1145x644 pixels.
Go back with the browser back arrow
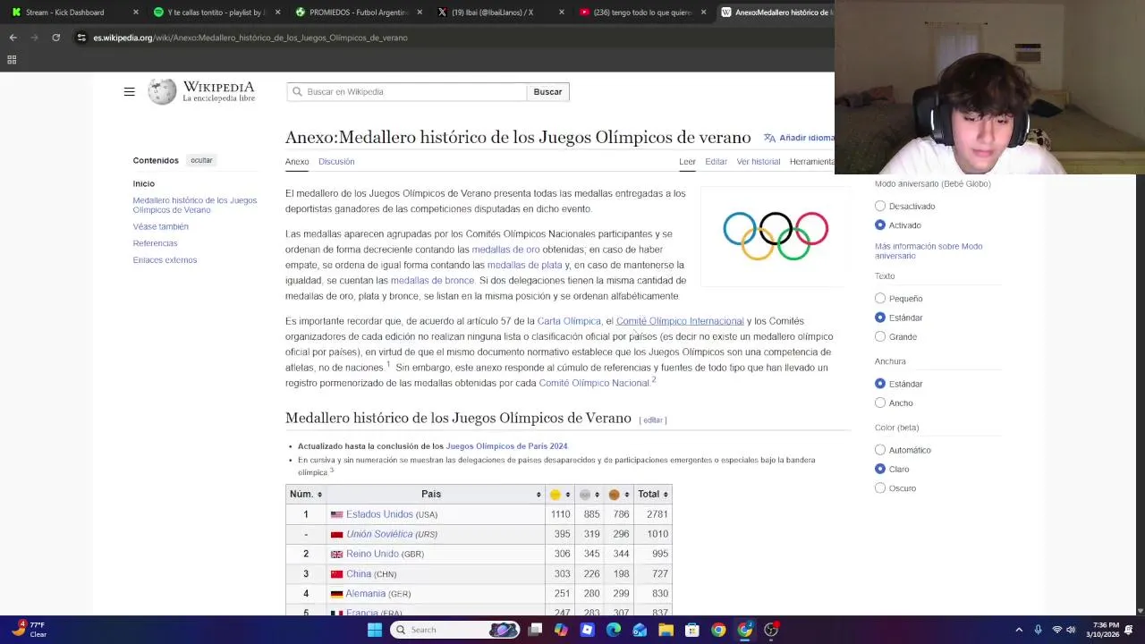(13, 38)
